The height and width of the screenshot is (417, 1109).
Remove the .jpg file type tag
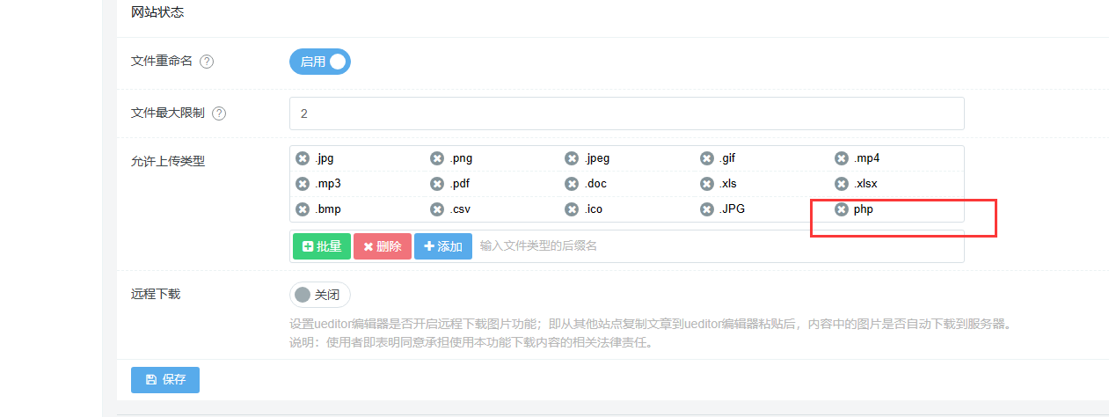point(303,158)
